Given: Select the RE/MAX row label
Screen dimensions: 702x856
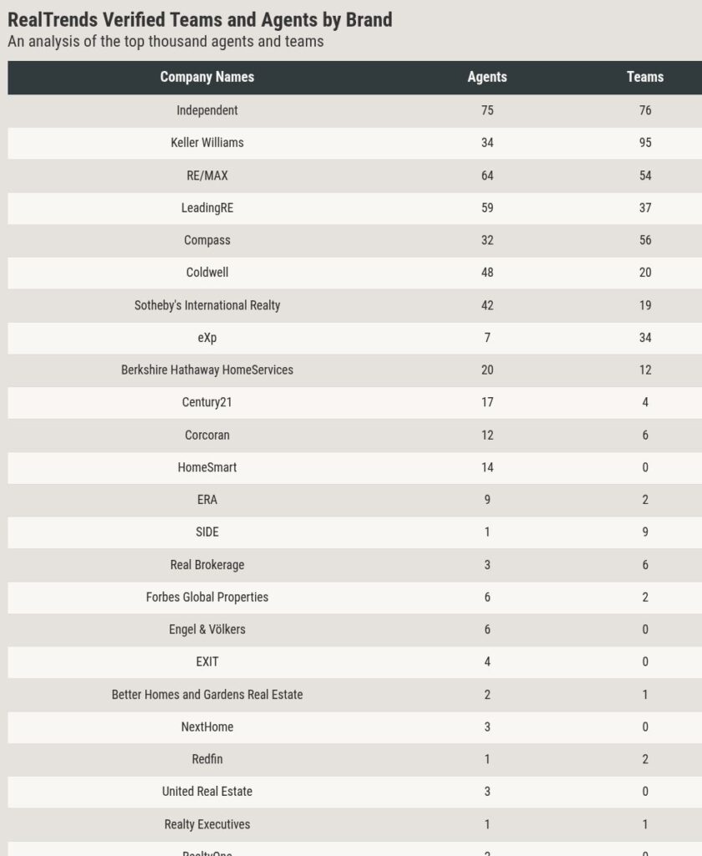Looking at the screenshot, I should click(207, 176).
